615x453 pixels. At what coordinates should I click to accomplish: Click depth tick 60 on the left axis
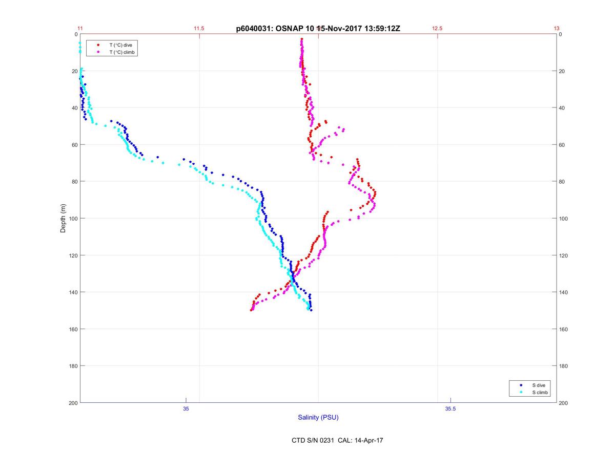(74, 145)
